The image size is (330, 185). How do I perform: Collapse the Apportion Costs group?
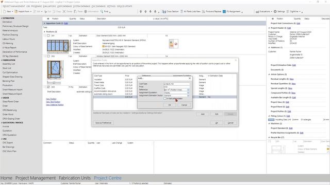tap(44, 23)
